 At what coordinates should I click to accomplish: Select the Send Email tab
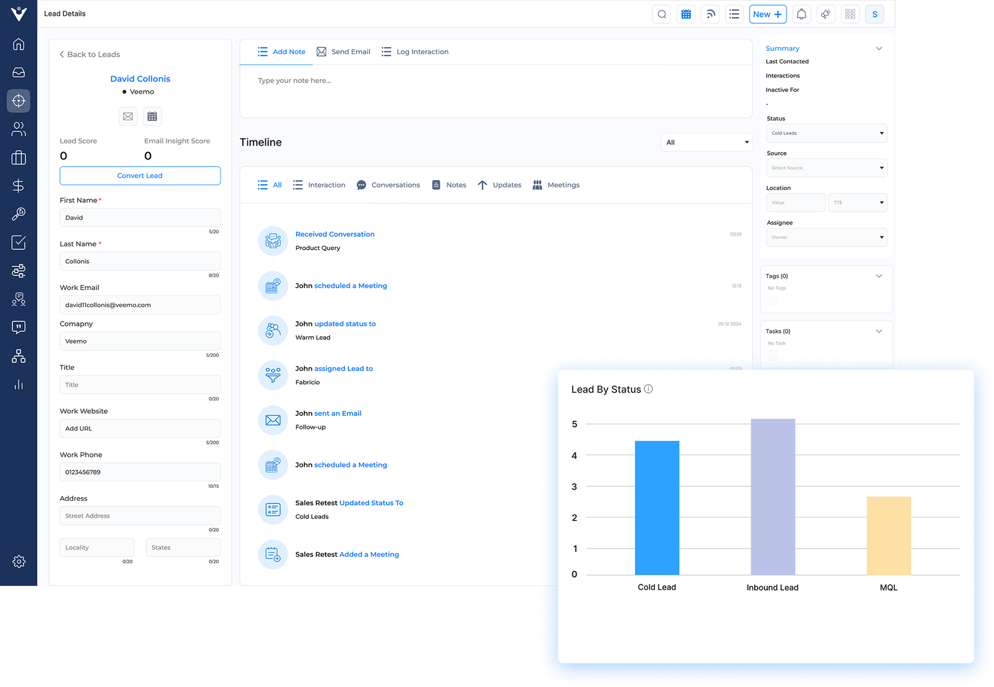click(344, 52)
